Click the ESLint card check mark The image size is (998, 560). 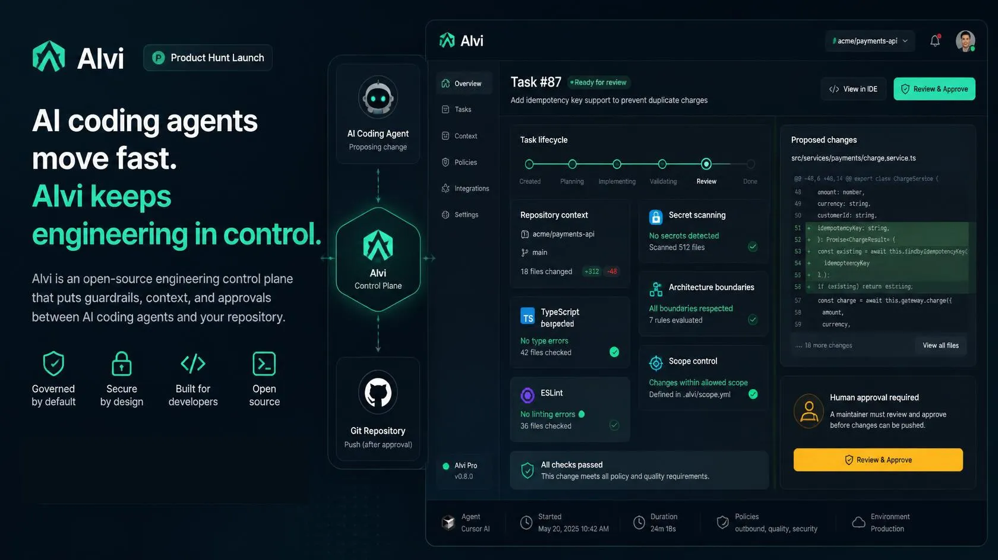(614, 425)
